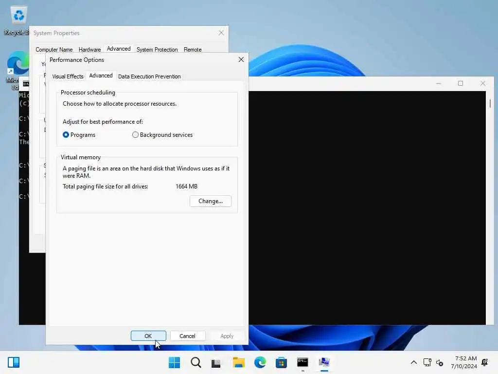Open the Windows Start menu
Screen dimensions: 498x374
coord(174,362)
